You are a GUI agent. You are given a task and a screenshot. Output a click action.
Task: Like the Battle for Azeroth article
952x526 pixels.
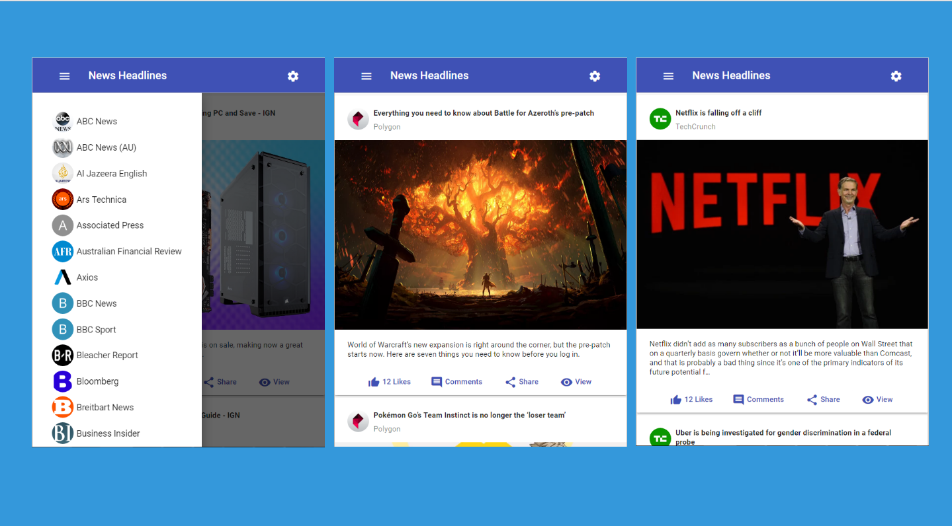tap(389, 382)
